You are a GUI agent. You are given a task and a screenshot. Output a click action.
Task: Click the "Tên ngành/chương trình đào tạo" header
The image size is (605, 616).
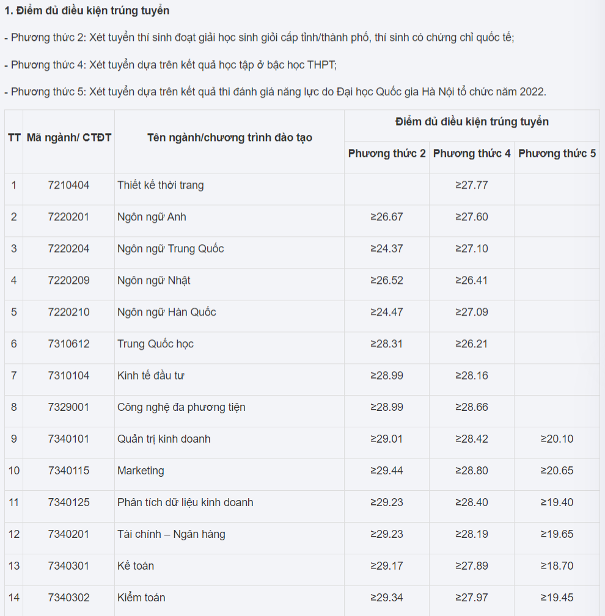(x=229, y=137)
